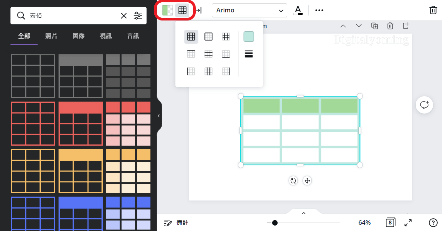Switch to the 照片 tab
The height and width of the screenshot is (231, 442).
51,36
